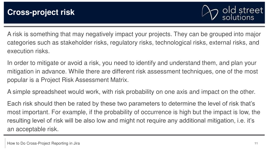Click the paragraph starting 'A risk is something'
The image size is (269, 151).
pos(134,42)
